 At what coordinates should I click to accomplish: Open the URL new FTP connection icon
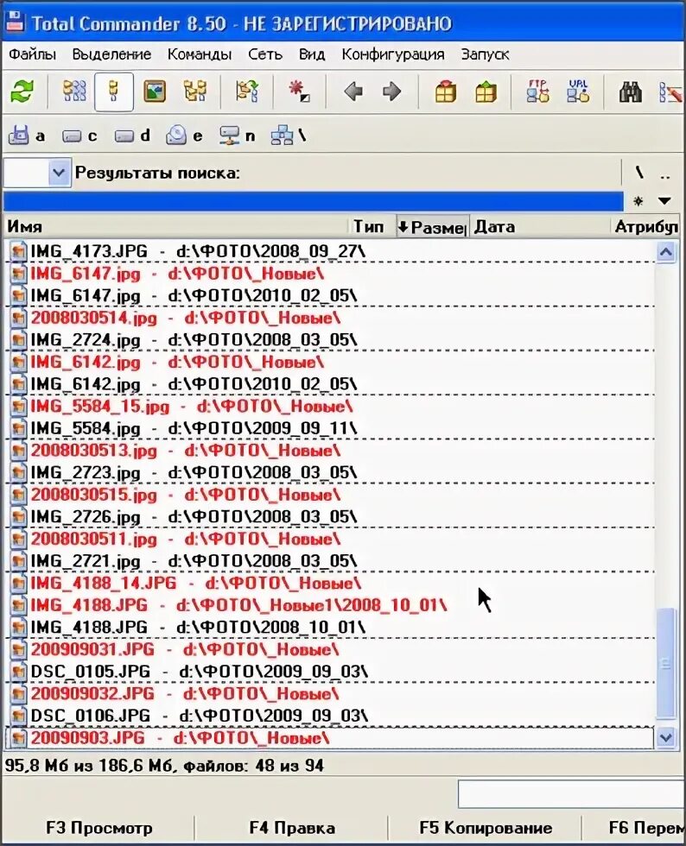tap(578, 92)
